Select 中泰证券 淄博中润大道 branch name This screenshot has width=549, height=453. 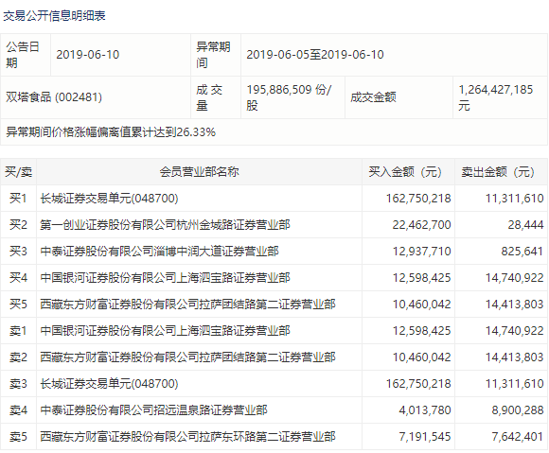pyautogui.click(x=159, y=252)
